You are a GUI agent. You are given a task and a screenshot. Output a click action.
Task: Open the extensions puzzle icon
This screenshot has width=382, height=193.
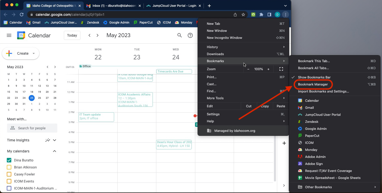[x=261, y=15]
